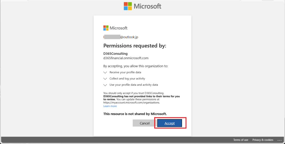Image resolution: width=285 pixels, height=144 pixels.
Task: Expand the "Receive your profile data" chevron
Action: pos(105,72)
